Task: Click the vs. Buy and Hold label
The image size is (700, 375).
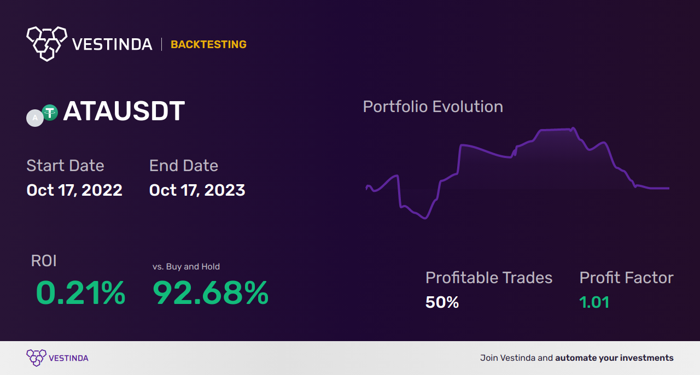Action: 186,267
